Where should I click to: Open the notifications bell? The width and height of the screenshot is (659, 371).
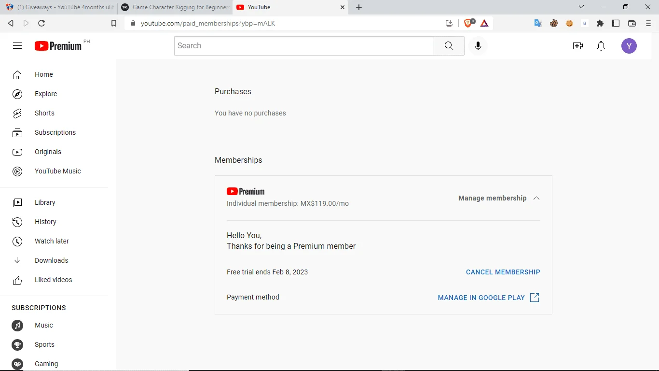click(601, 46)
